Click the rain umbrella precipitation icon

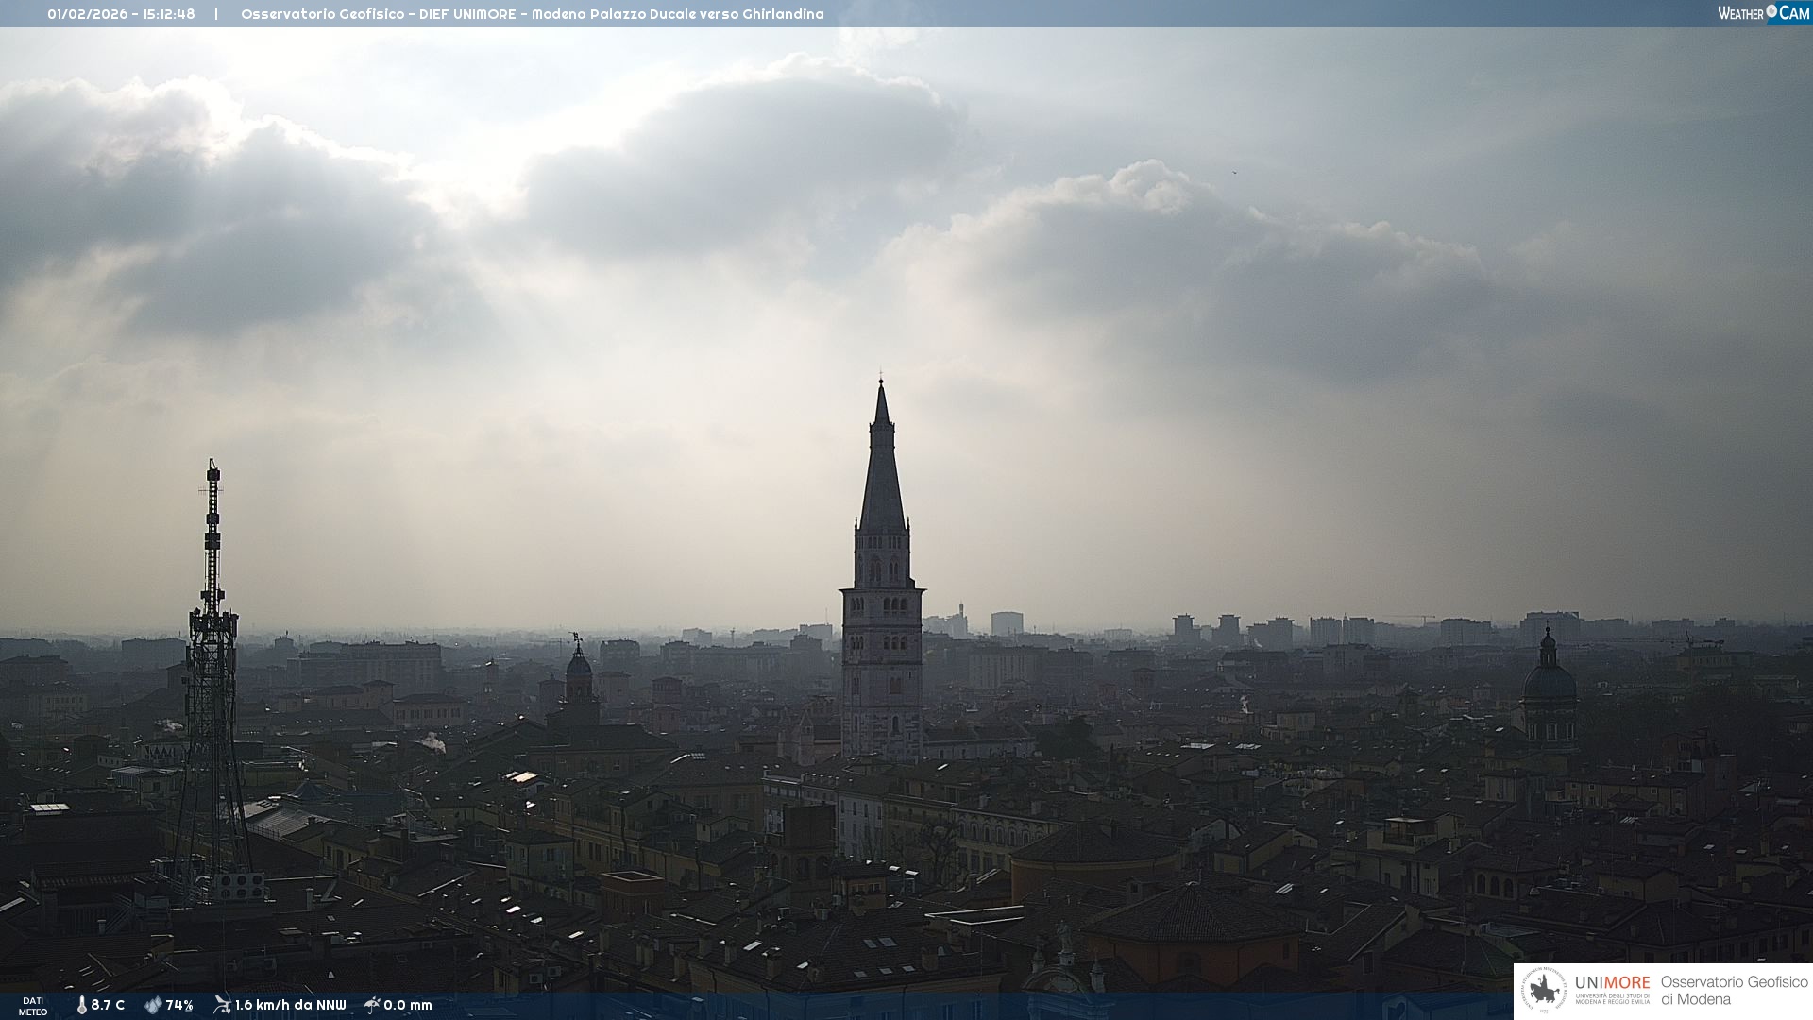point(372,1005)
